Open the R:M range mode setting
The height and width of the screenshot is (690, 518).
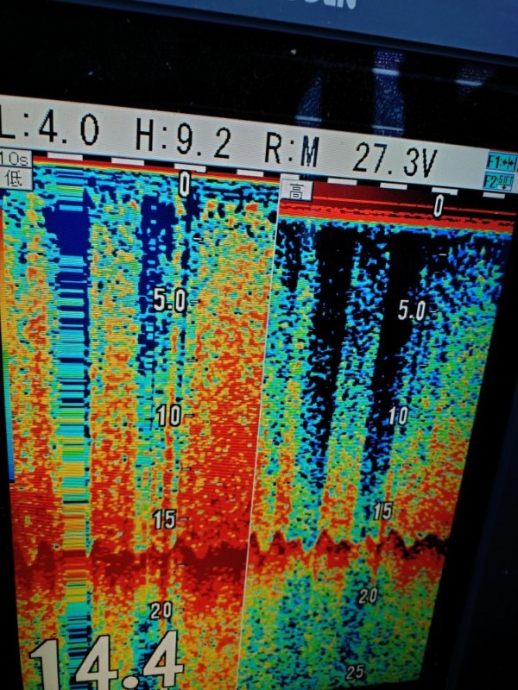(x=291, y=150)
